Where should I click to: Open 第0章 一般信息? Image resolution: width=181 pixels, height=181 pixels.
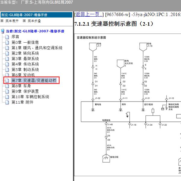(x=25, y=42)
